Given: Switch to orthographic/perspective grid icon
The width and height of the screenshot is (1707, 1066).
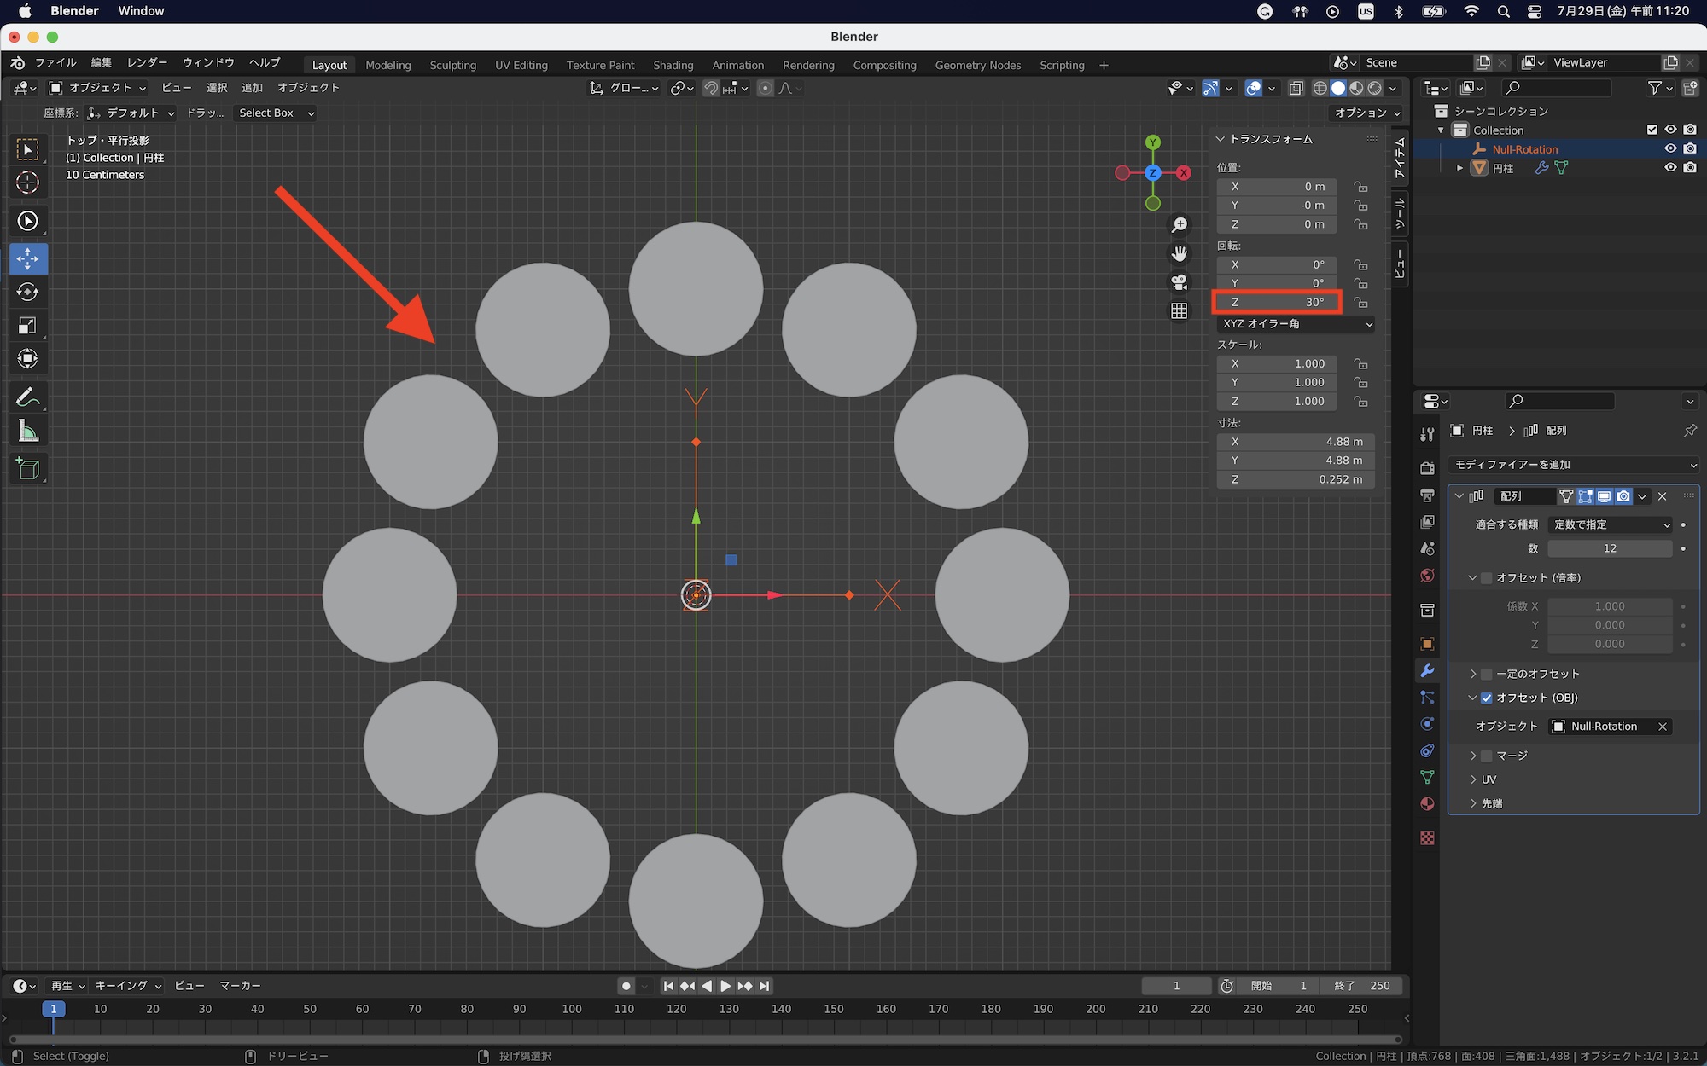Looking at the screenshot, I should 1179,311.
